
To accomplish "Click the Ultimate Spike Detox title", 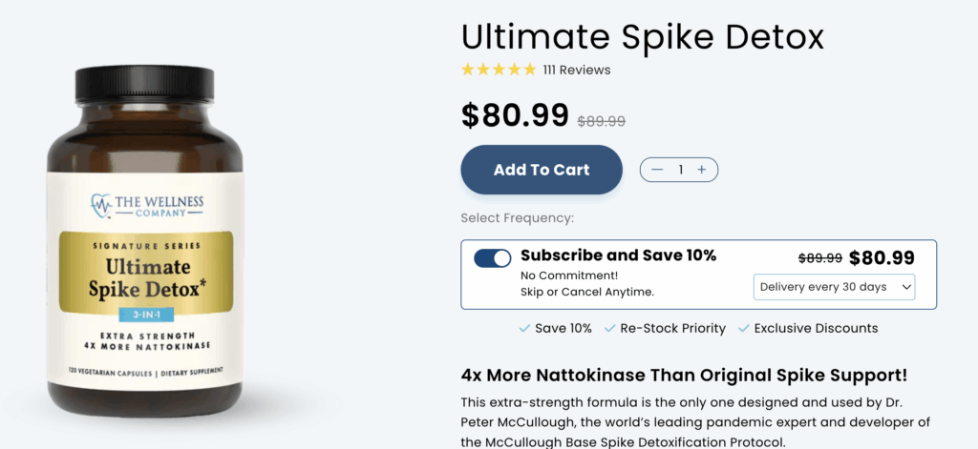I will pos(642,36).
